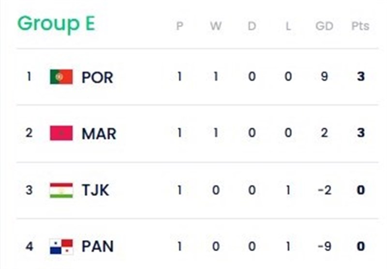The height and width of the screenshot is (269, 387).
Task: Click the Group E heading
Action: click(56, 24)
